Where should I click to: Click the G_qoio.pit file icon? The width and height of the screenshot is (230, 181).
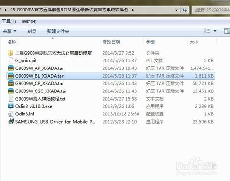click(x=11, y=60)
